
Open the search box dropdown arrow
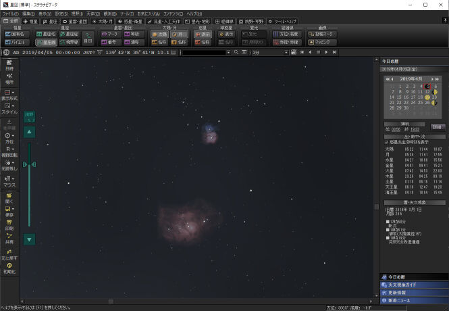coord(228,53)
